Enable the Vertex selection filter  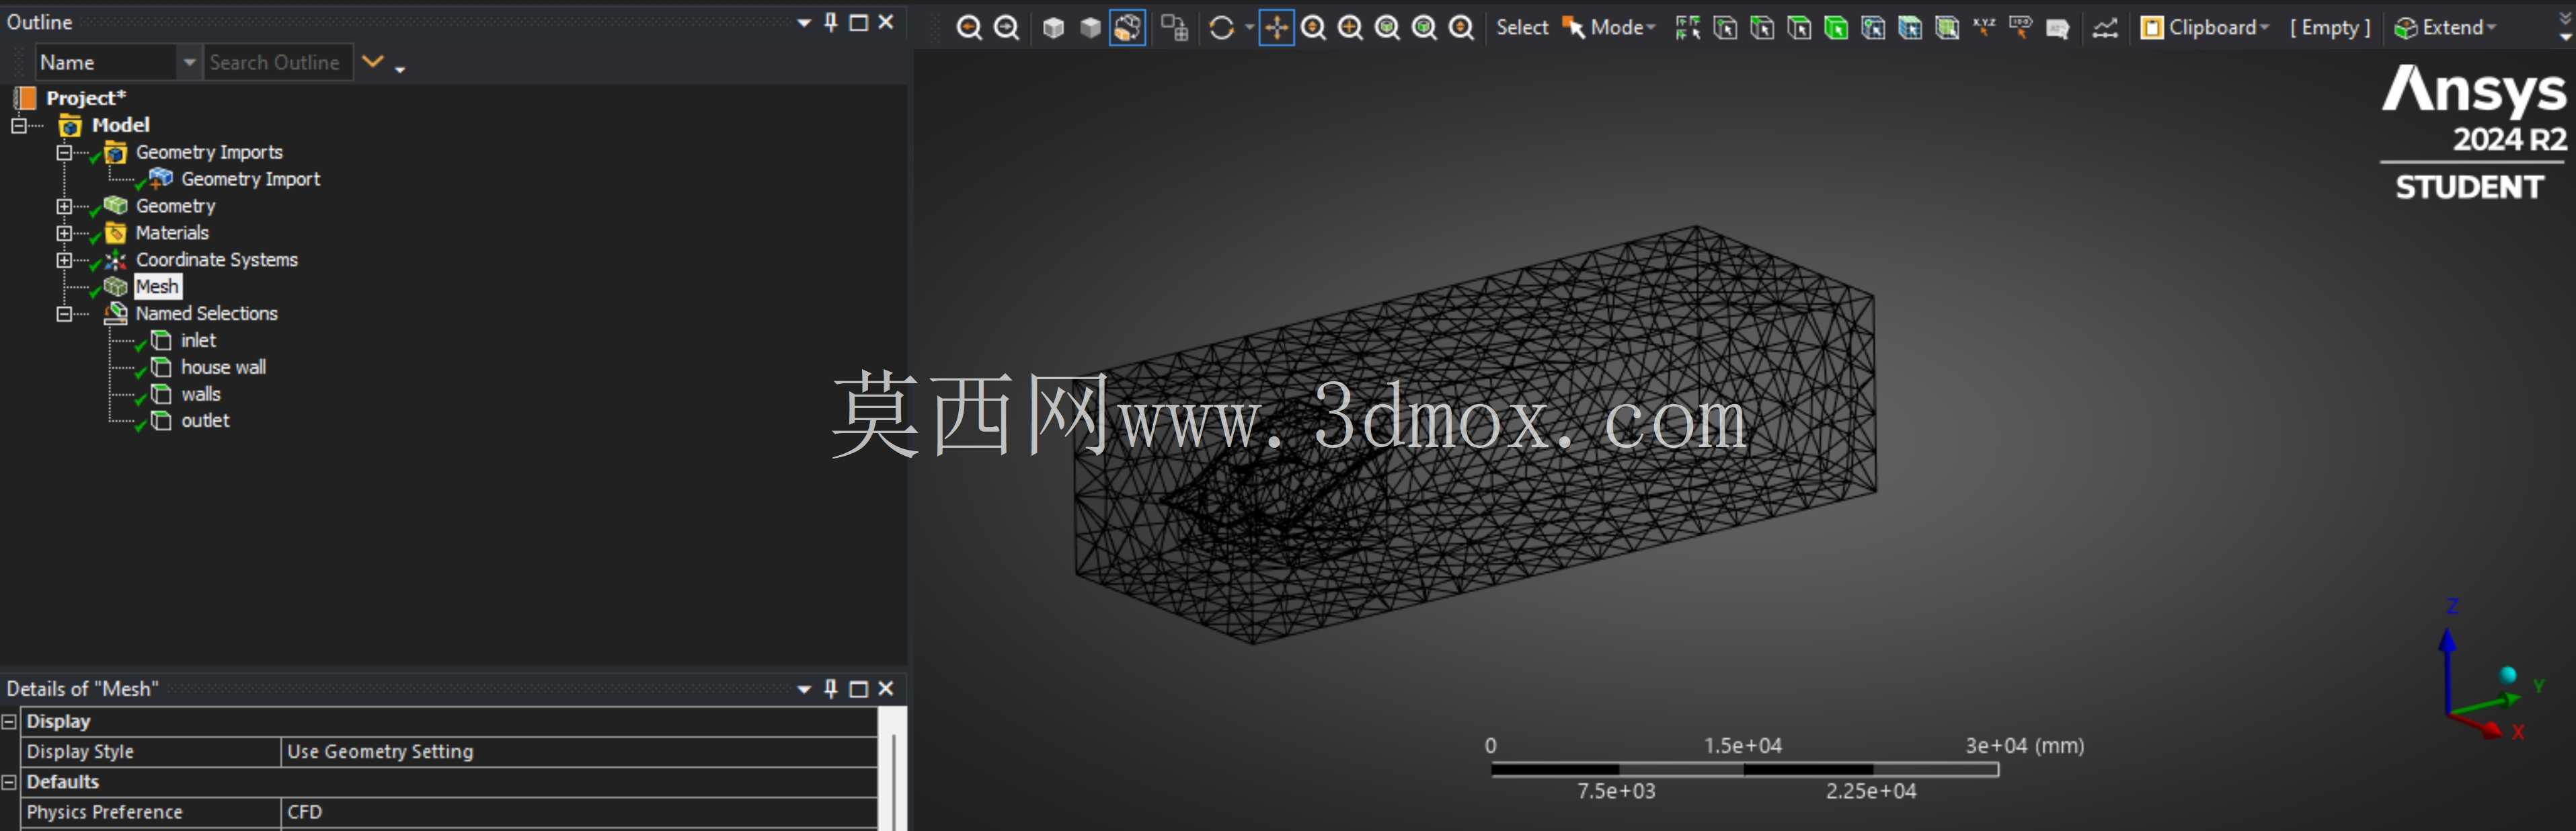pyautogui.click(x=1725, y=28)
